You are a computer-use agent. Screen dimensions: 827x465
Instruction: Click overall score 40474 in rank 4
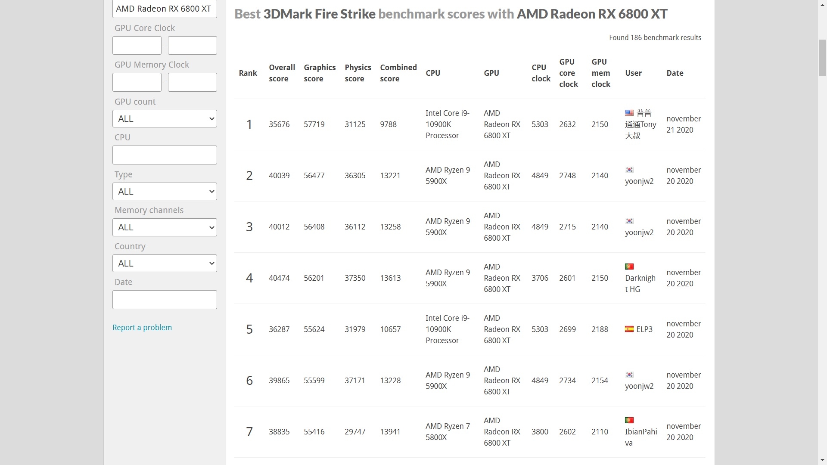point(279,278)
